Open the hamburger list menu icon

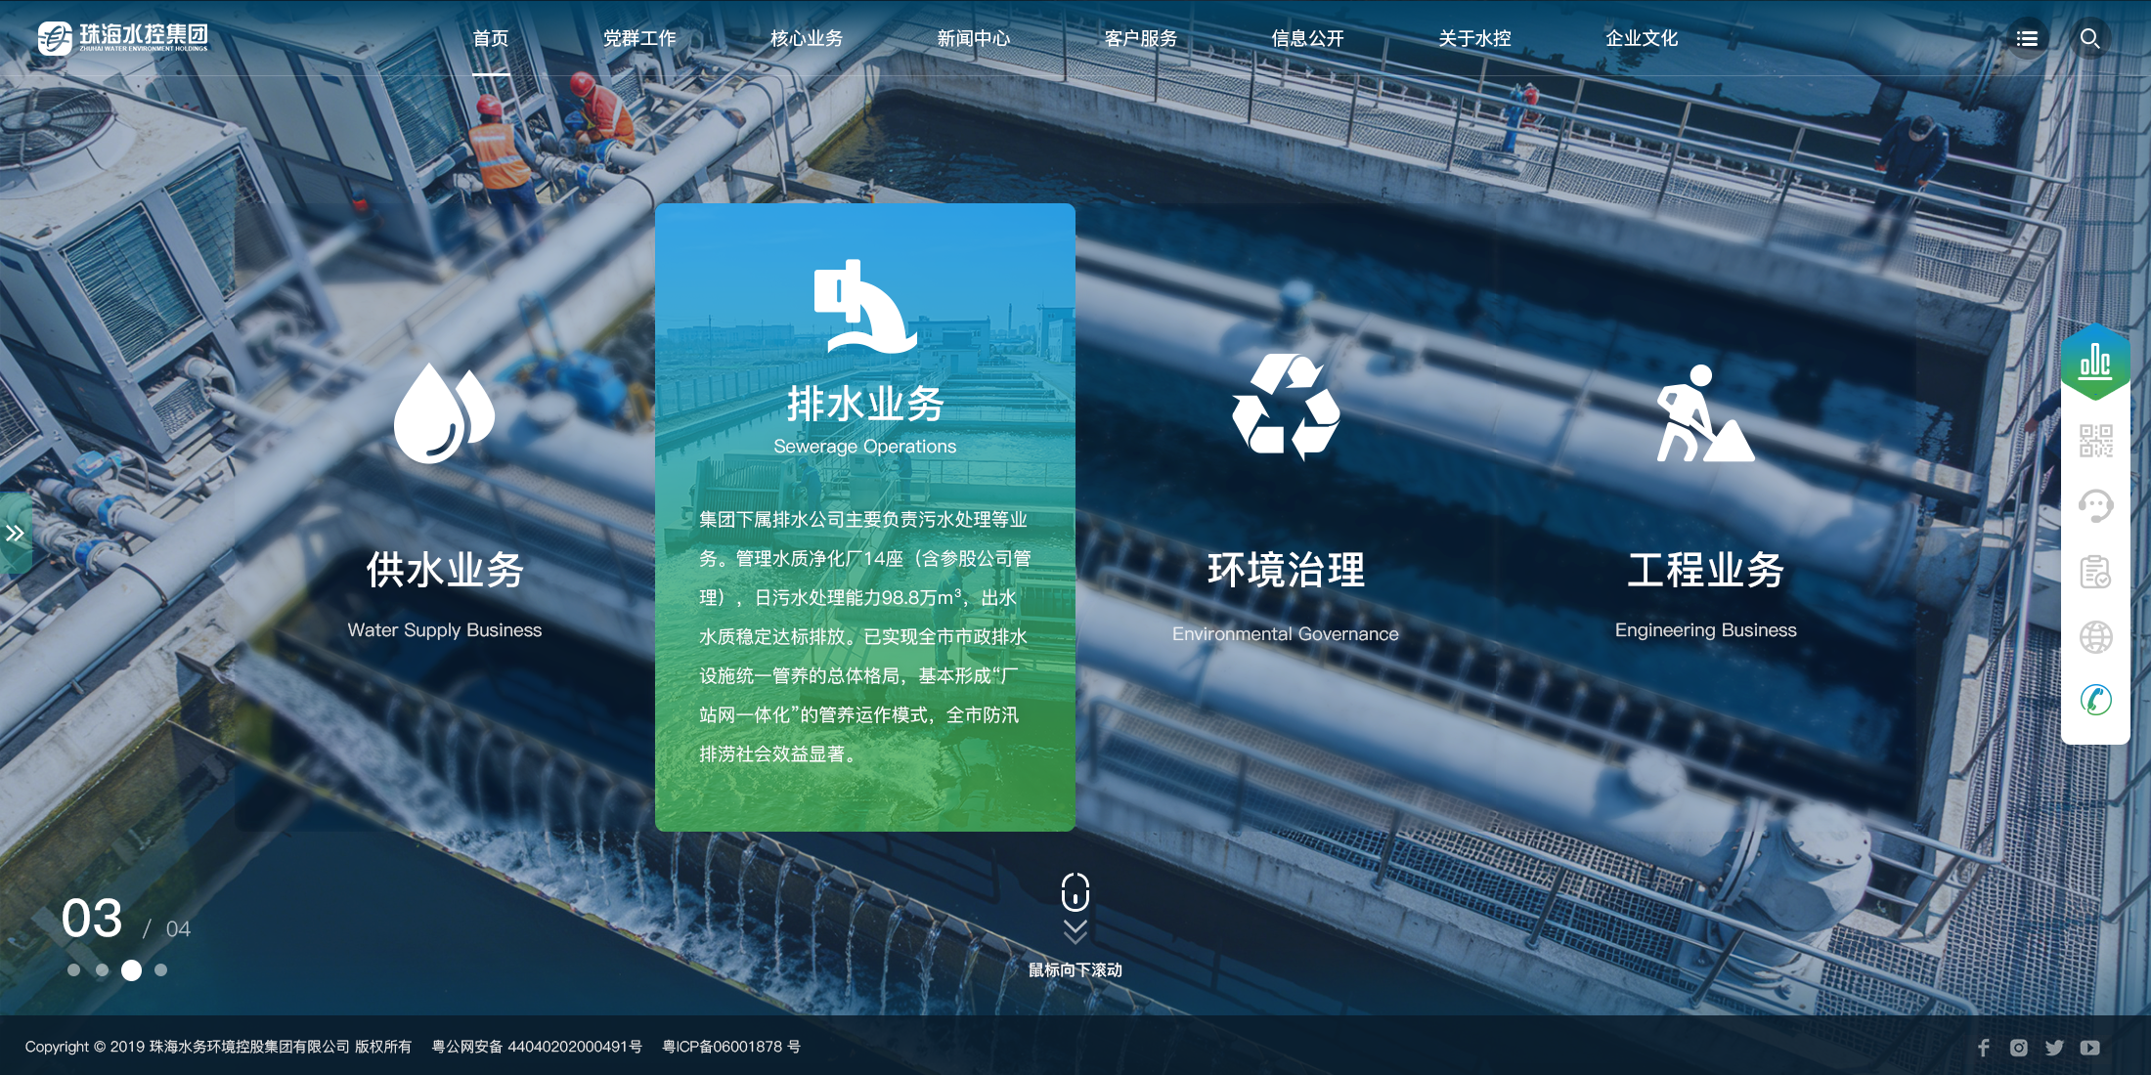(2027, 38)
